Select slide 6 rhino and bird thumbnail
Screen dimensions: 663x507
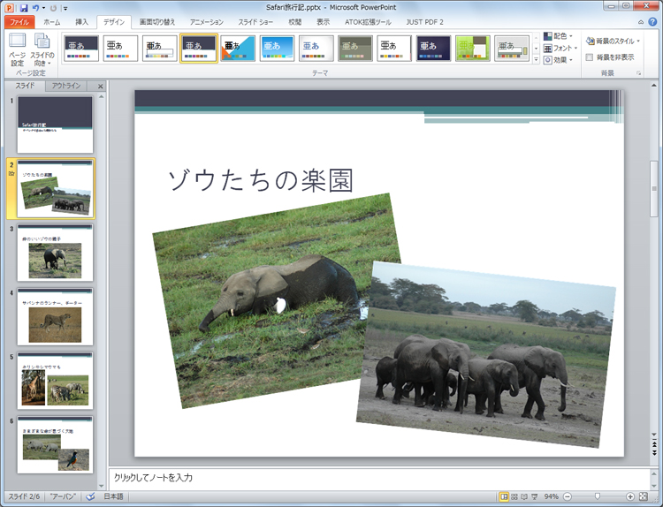[x=55, y=445]
